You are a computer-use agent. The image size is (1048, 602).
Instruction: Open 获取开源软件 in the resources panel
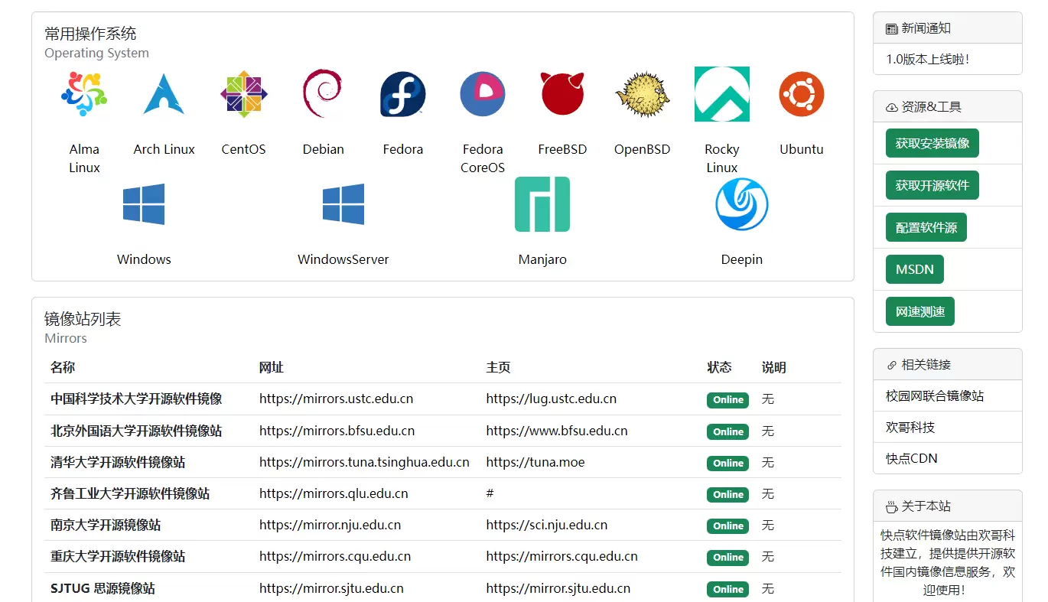[932, 185]
